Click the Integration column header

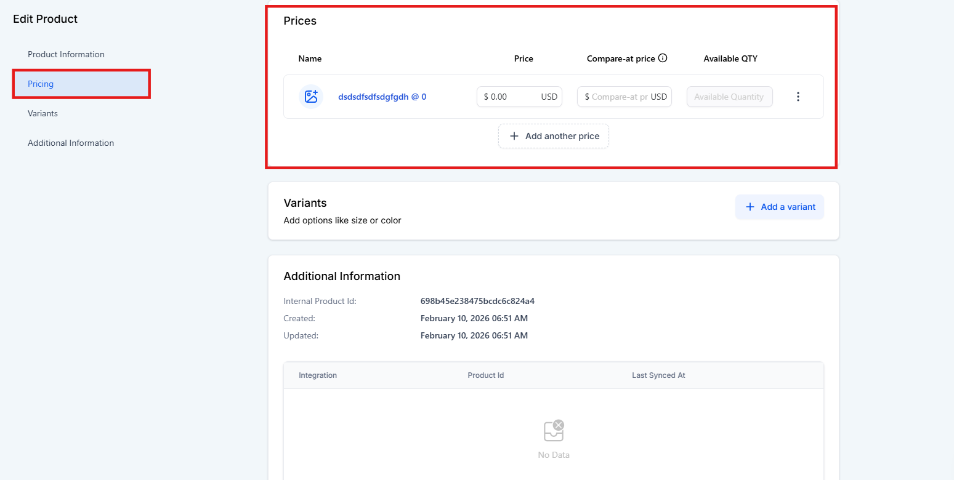[x=318, y=375]
